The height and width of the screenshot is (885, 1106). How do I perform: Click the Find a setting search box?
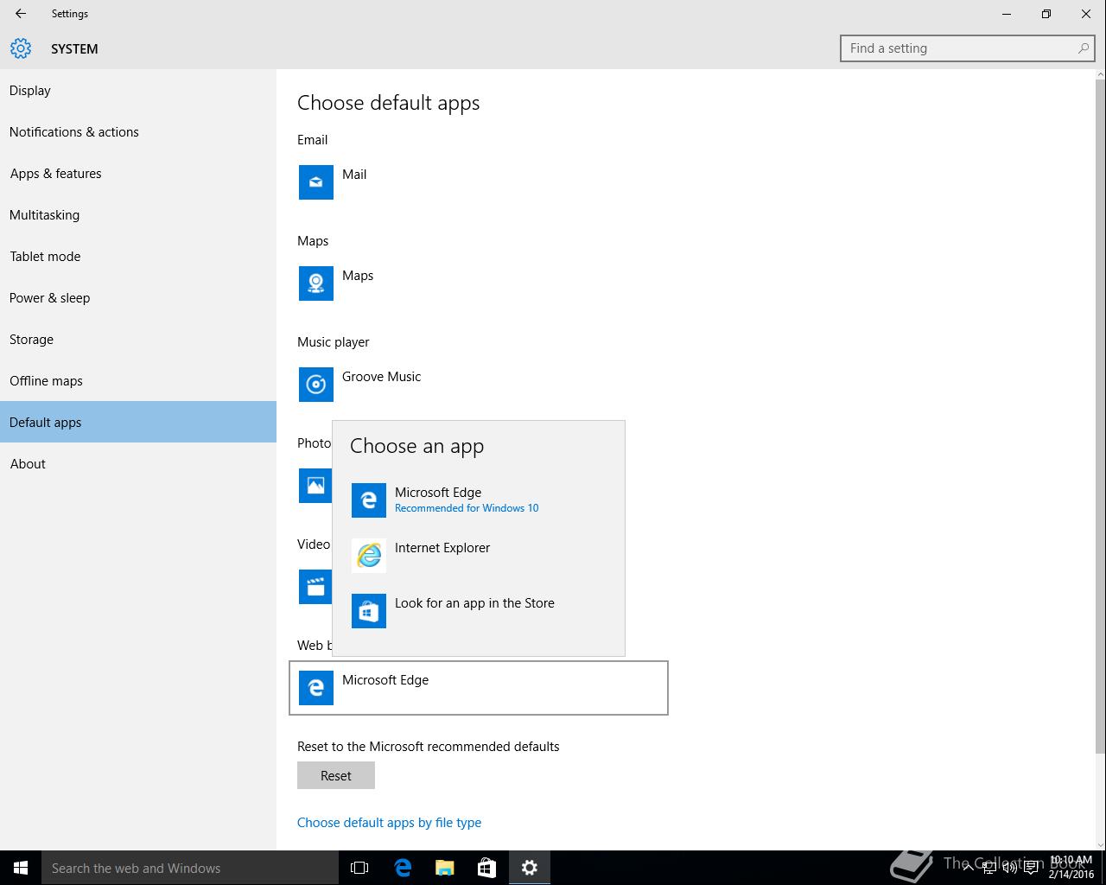coord(968,48)
